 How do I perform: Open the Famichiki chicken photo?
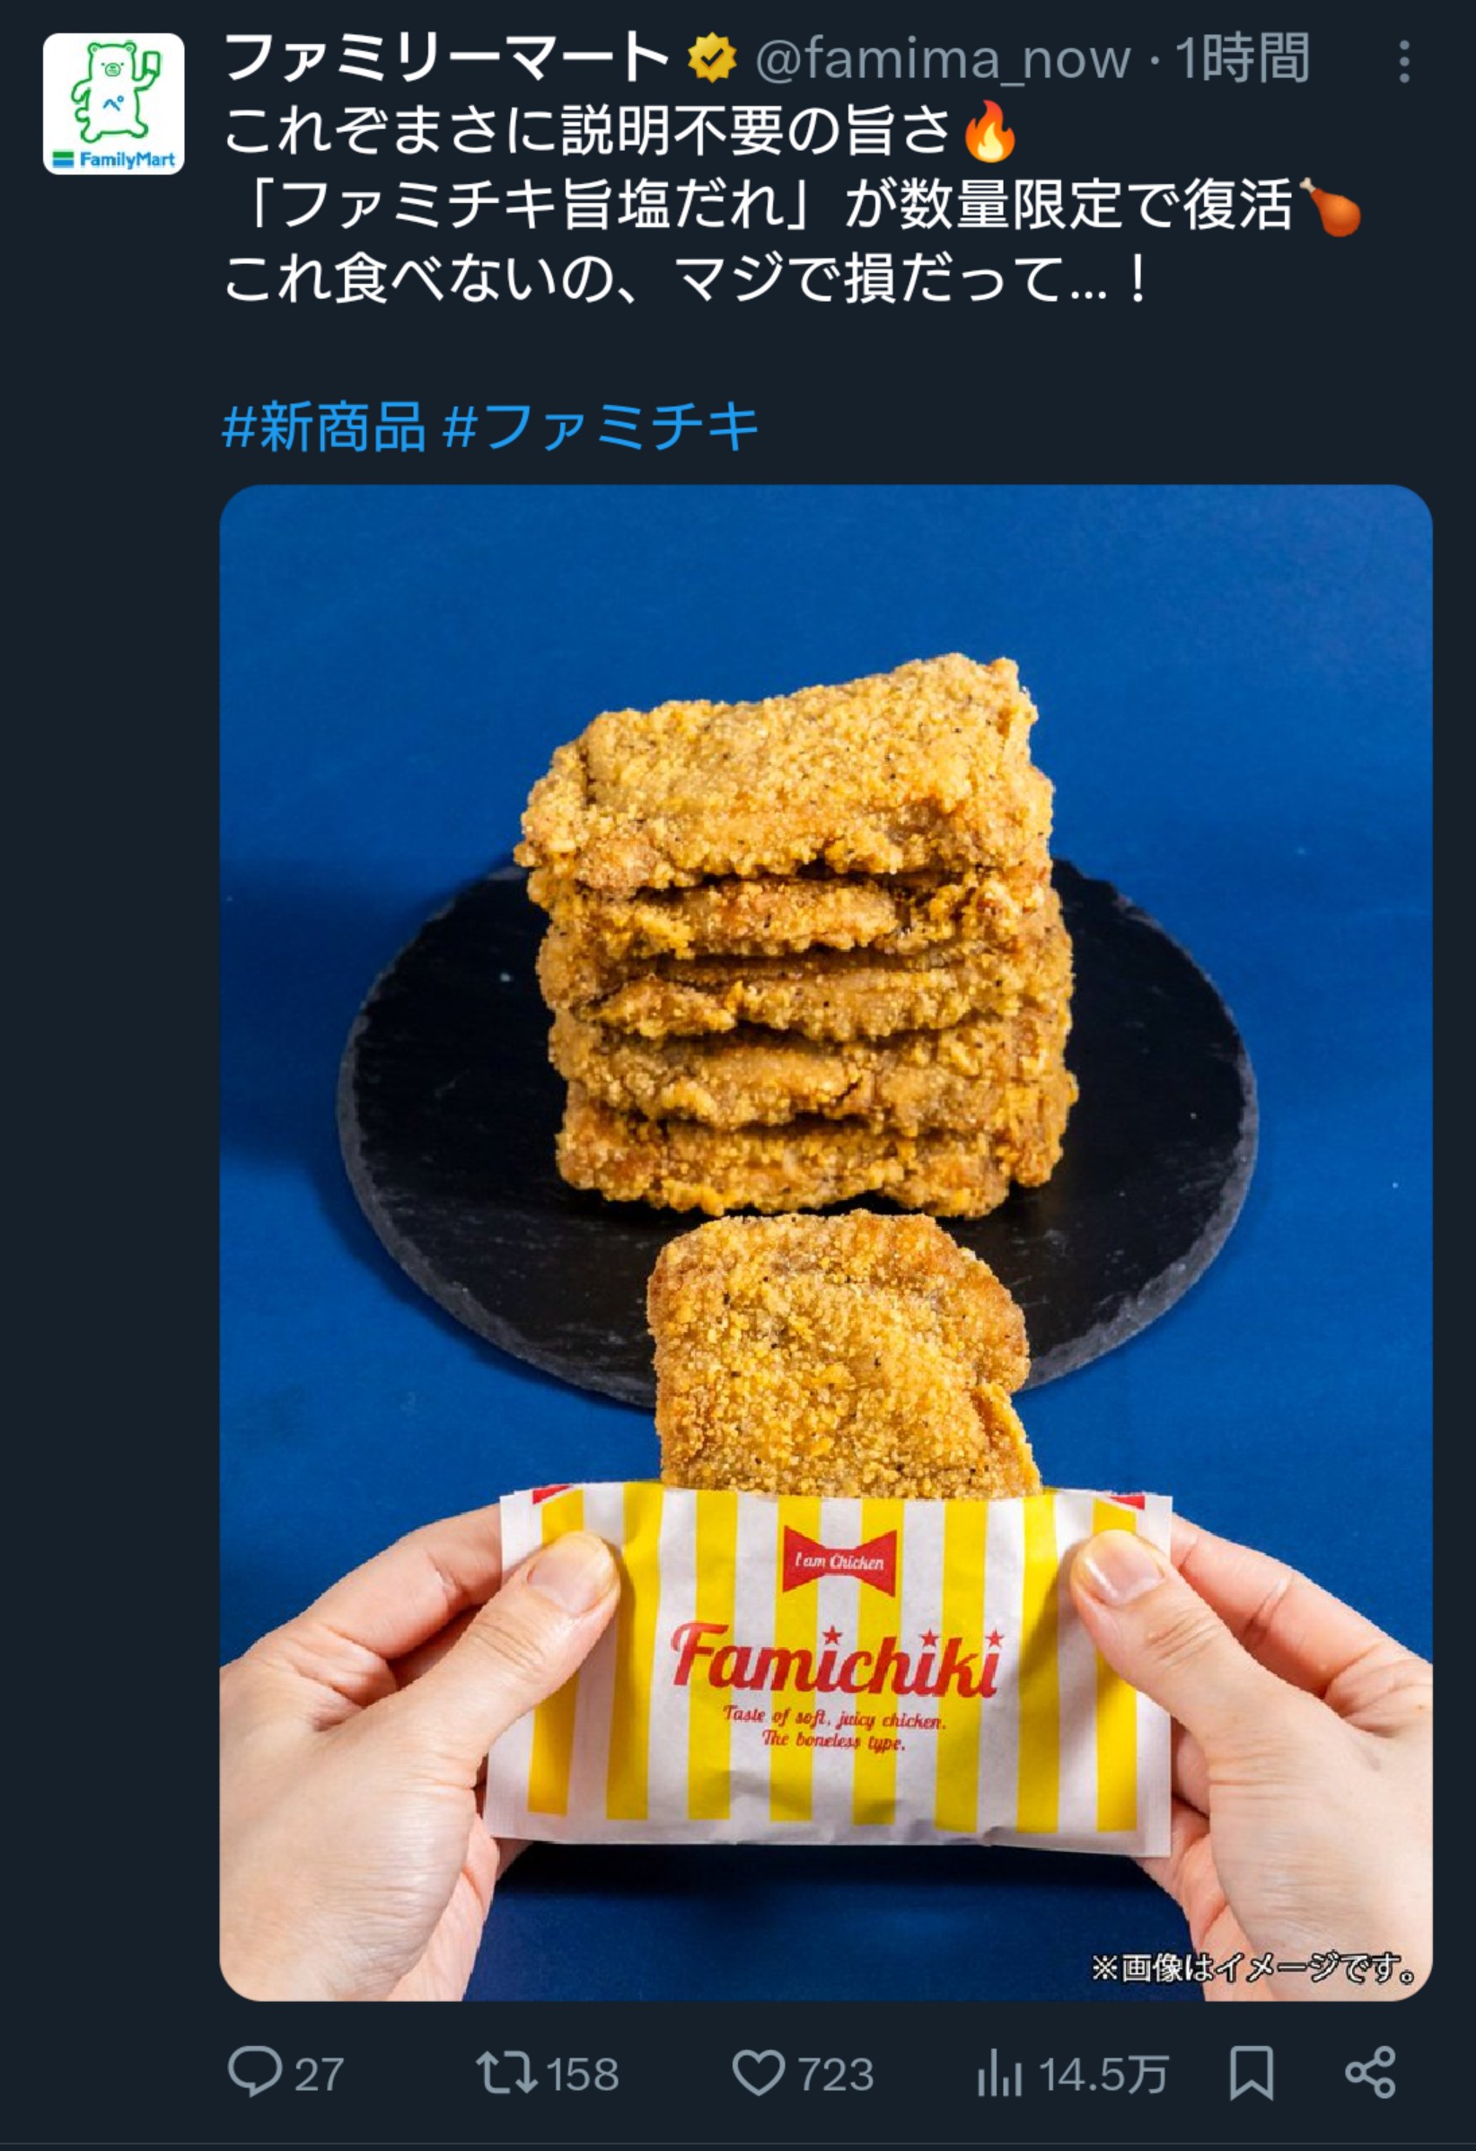tap(825, 1242)
